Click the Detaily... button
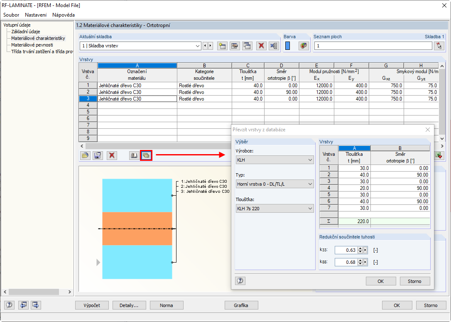451x322 pixels. [129, 305]
